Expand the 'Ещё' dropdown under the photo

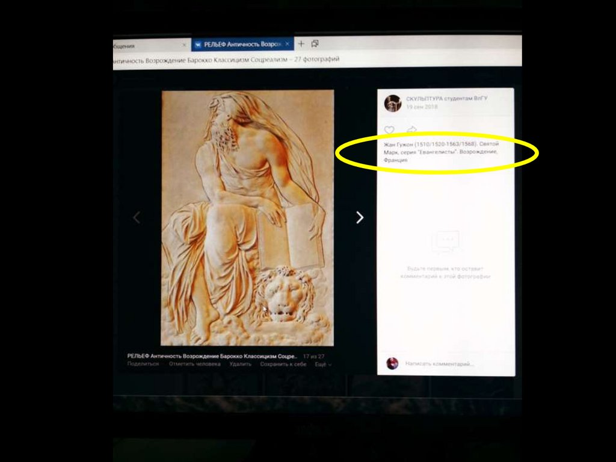tap(323, 364)
